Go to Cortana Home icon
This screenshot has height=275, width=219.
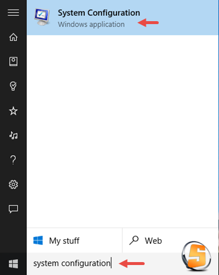click(13, 37)
